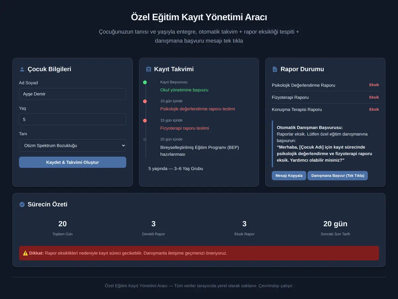Click the Toplam Gün stat label
The width and height of the screenshot is (398, 299).
[x=62, y=234]
